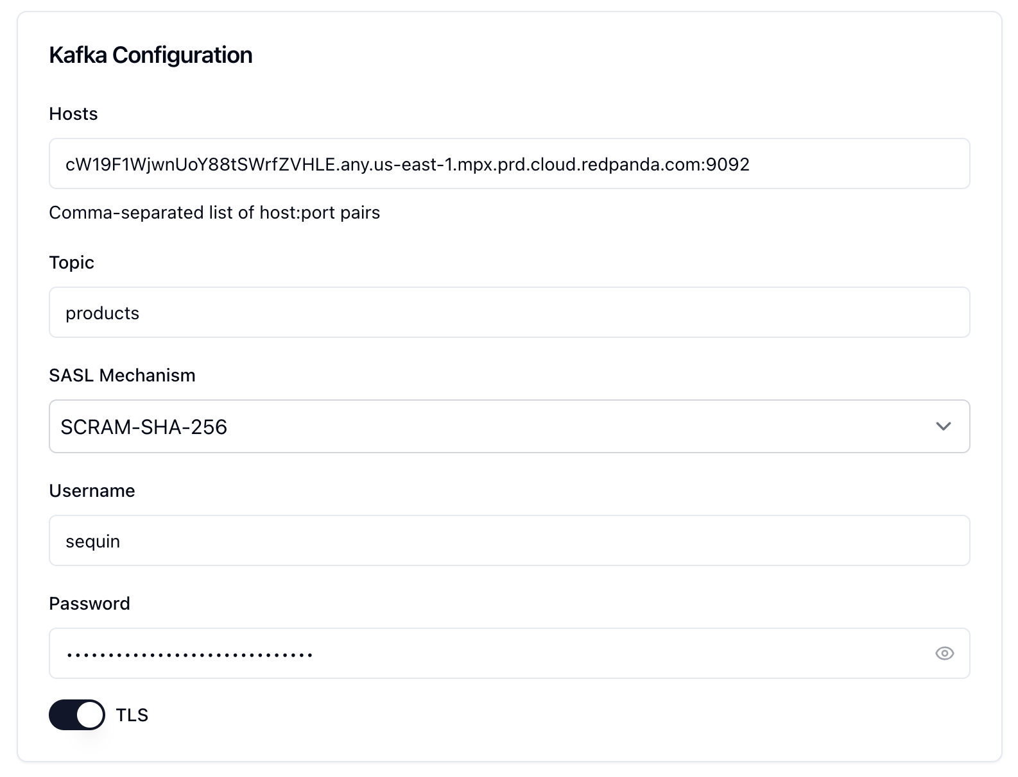Click inside the Password field
The image size is (1018, 777).
coord(449,653)
